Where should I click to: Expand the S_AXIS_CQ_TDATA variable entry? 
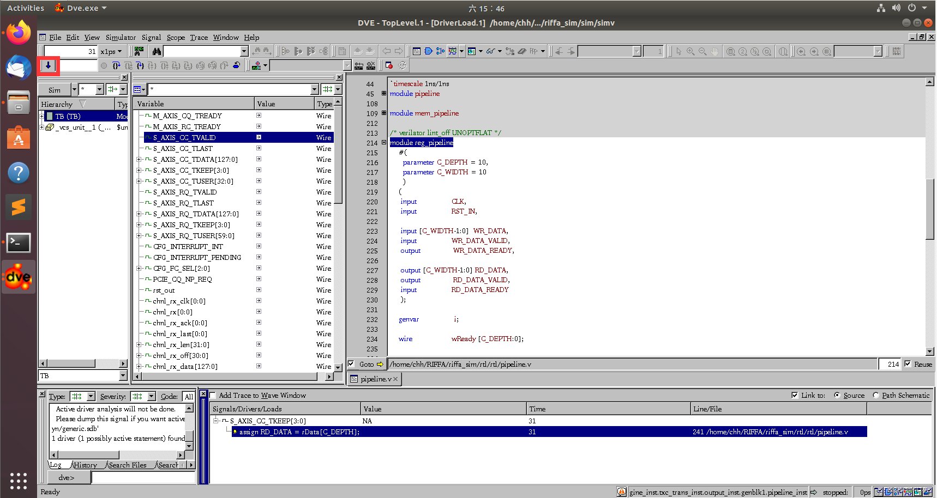pos(139,159)
